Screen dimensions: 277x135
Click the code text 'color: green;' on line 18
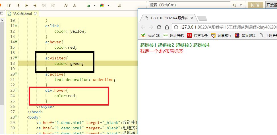click(x=69, y=64)
